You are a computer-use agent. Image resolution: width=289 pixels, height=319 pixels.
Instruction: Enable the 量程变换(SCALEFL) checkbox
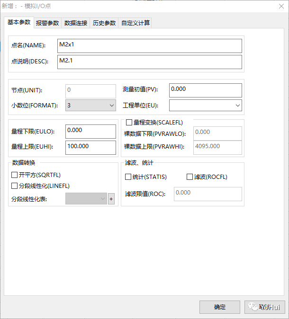[x=129, y=123]
